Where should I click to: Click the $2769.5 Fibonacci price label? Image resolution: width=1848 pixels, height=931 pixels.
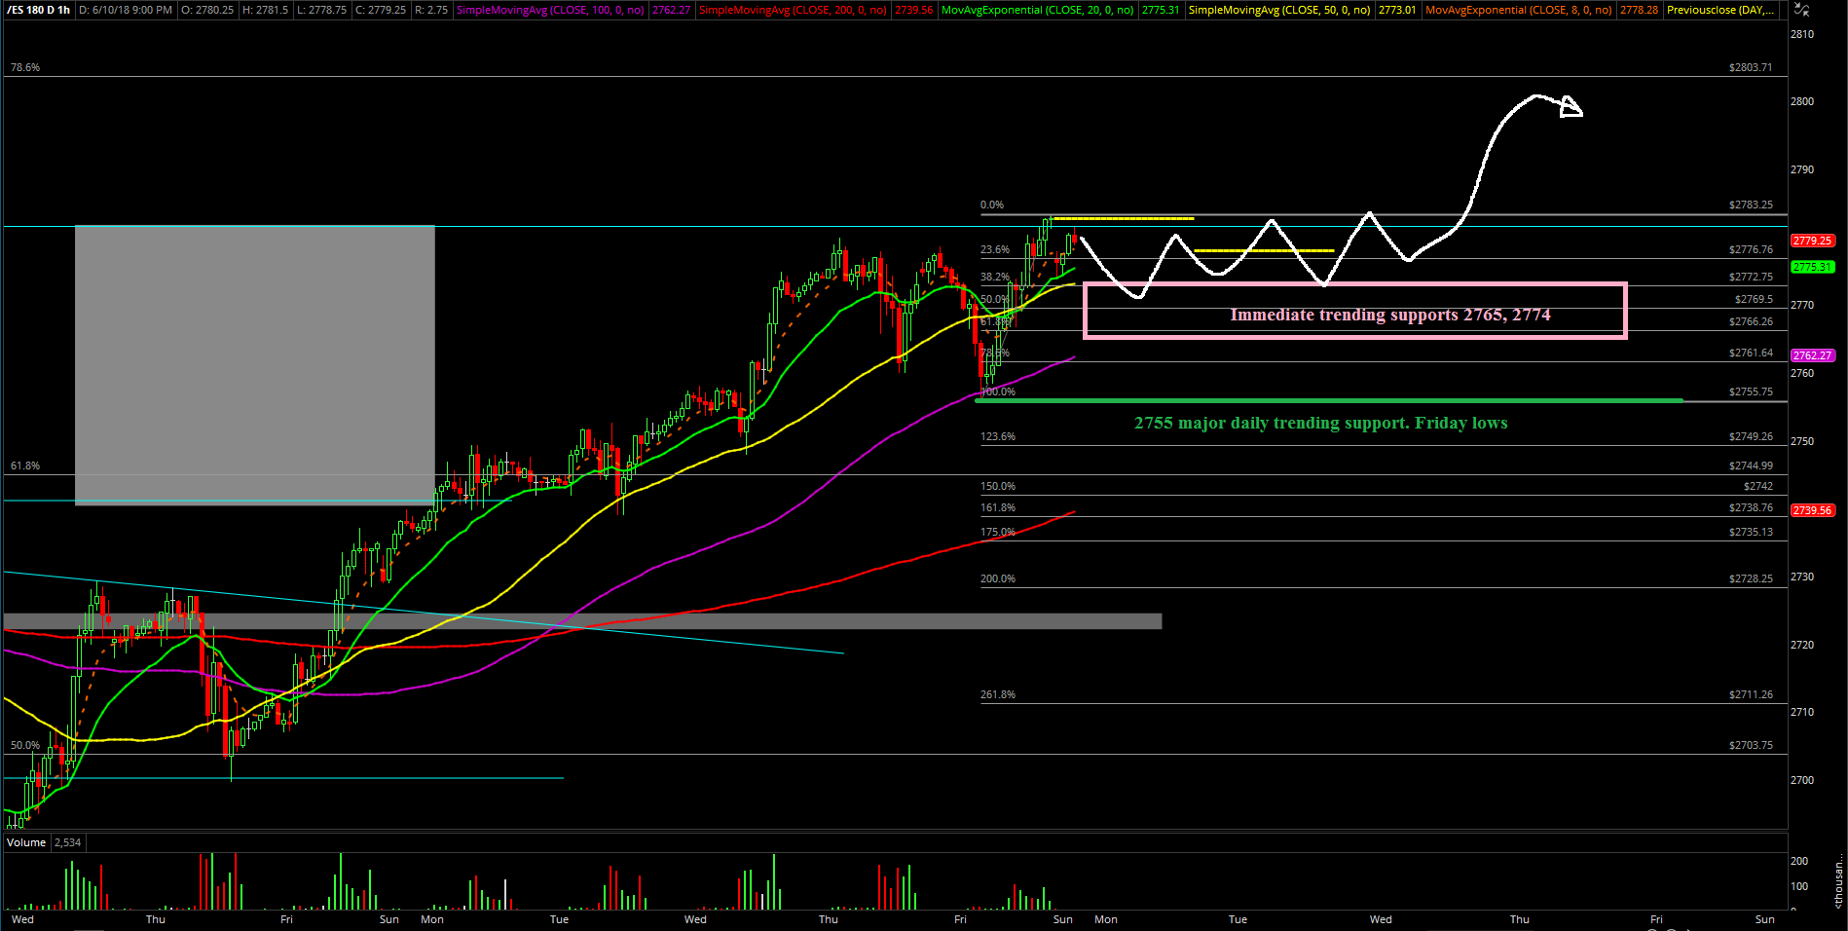click(x=1754, y=299)
